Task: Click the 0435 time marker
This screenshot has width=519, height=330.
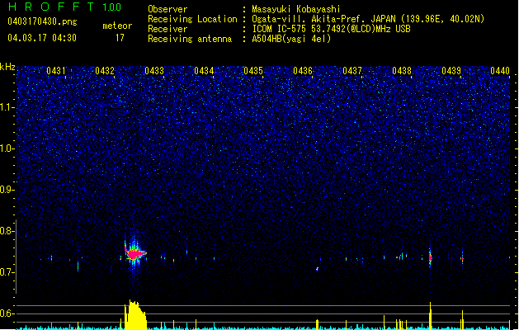Action: [253, 71]
